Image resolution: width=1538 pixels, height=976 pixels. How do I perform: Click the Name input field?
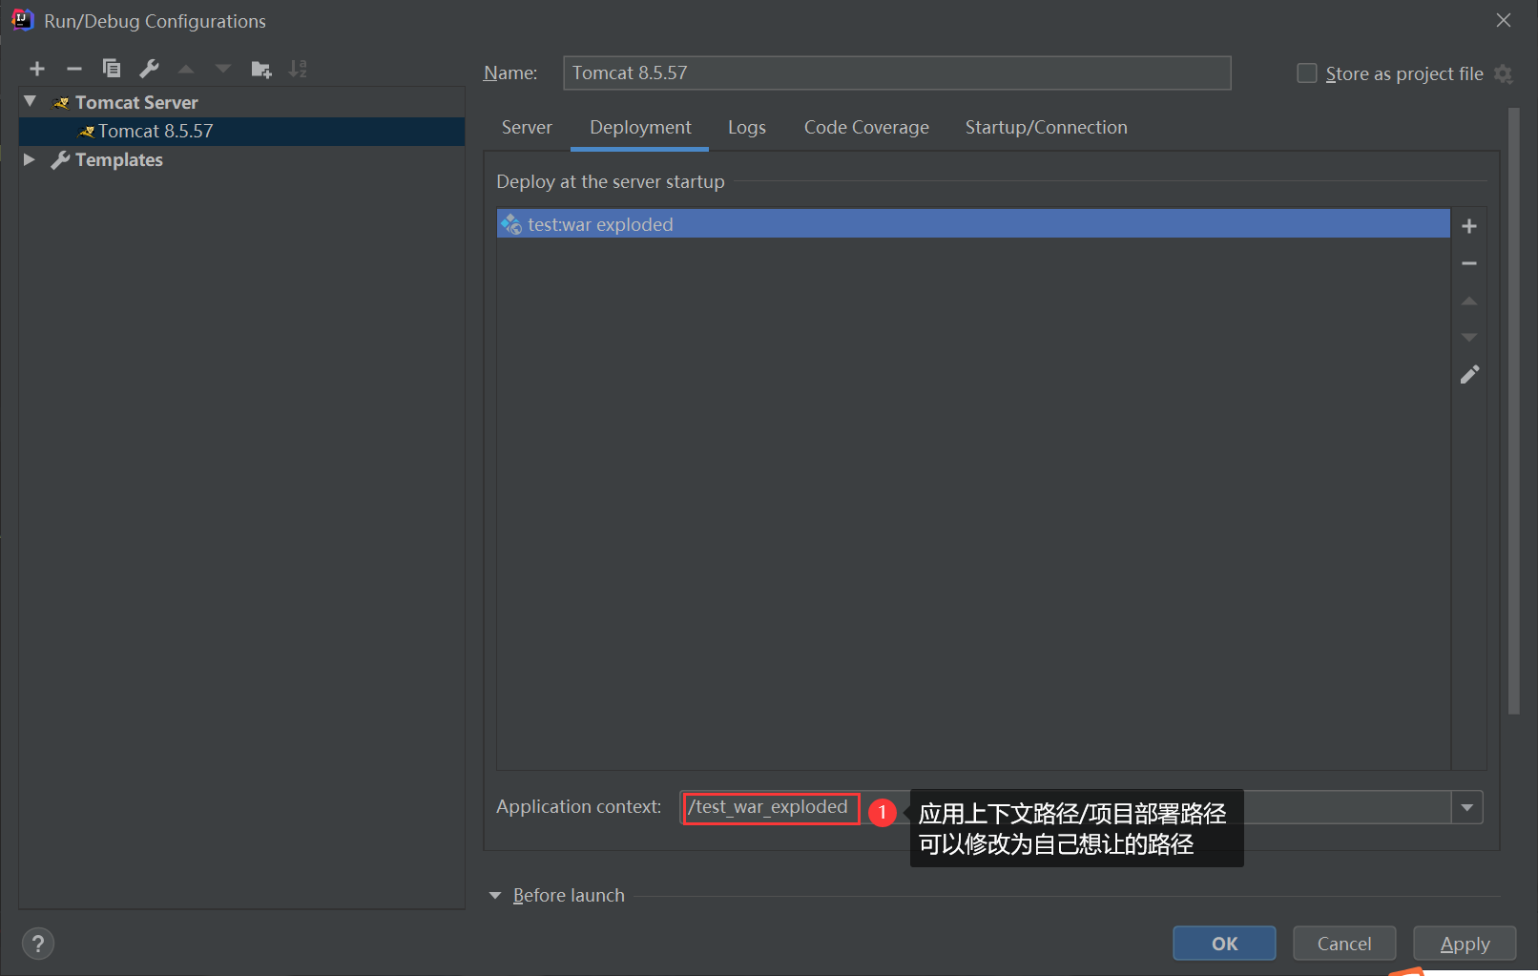click(x=897, y=73)
